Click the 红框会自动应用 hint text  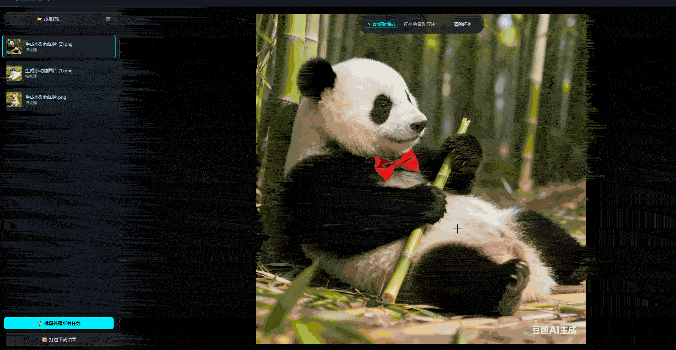[x=419, y=24]
